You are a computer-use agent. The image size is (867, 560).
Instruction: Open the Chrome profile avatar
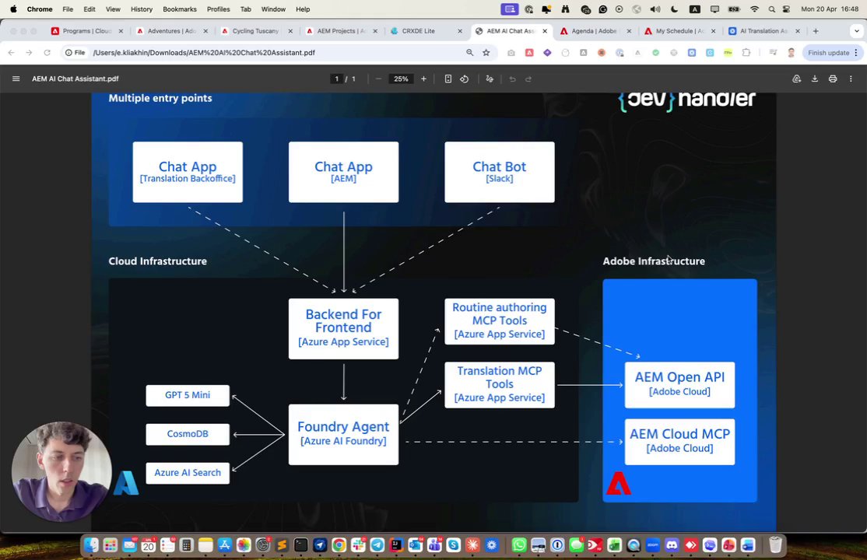pyautogui.click(x=792, y=53)
